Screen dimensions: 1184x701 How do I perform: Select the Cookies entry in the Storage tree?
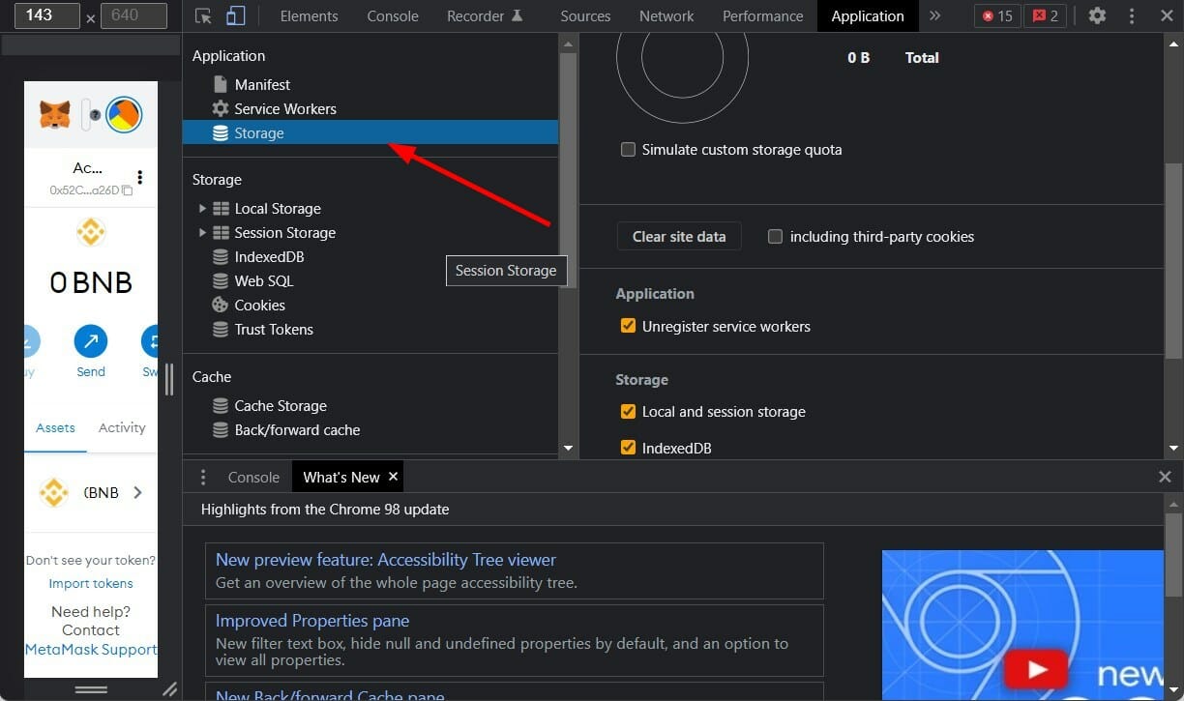260,305
